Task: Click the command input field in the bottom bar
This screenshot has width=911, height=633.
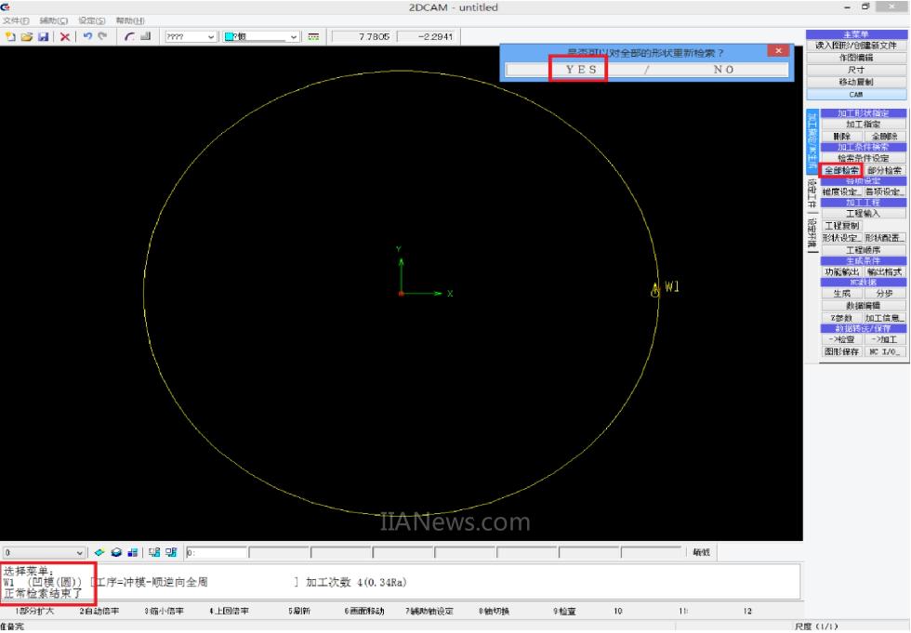Action: [216, 553]
